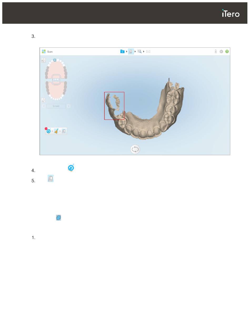
Task: Toggle the lower jaw icon beside arch diagram
Action: 43,100
